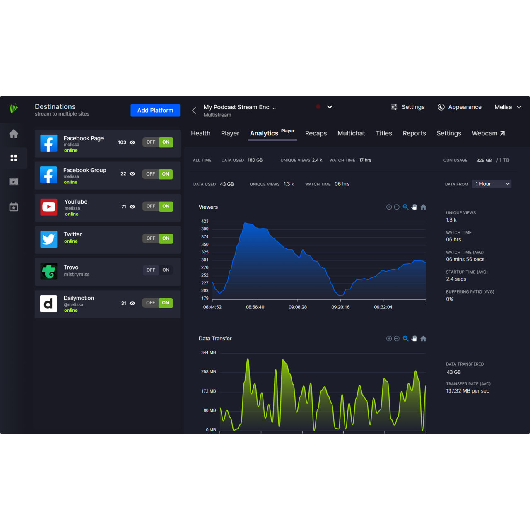Toggle the Trovo destination on
This screenshot has height=530, width=530.
(x=166, y=270)
